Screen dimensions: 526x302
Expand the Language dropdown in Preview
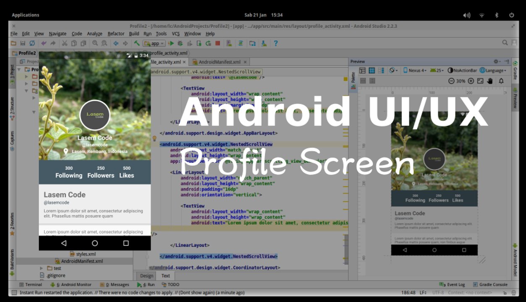coord(493,70)
